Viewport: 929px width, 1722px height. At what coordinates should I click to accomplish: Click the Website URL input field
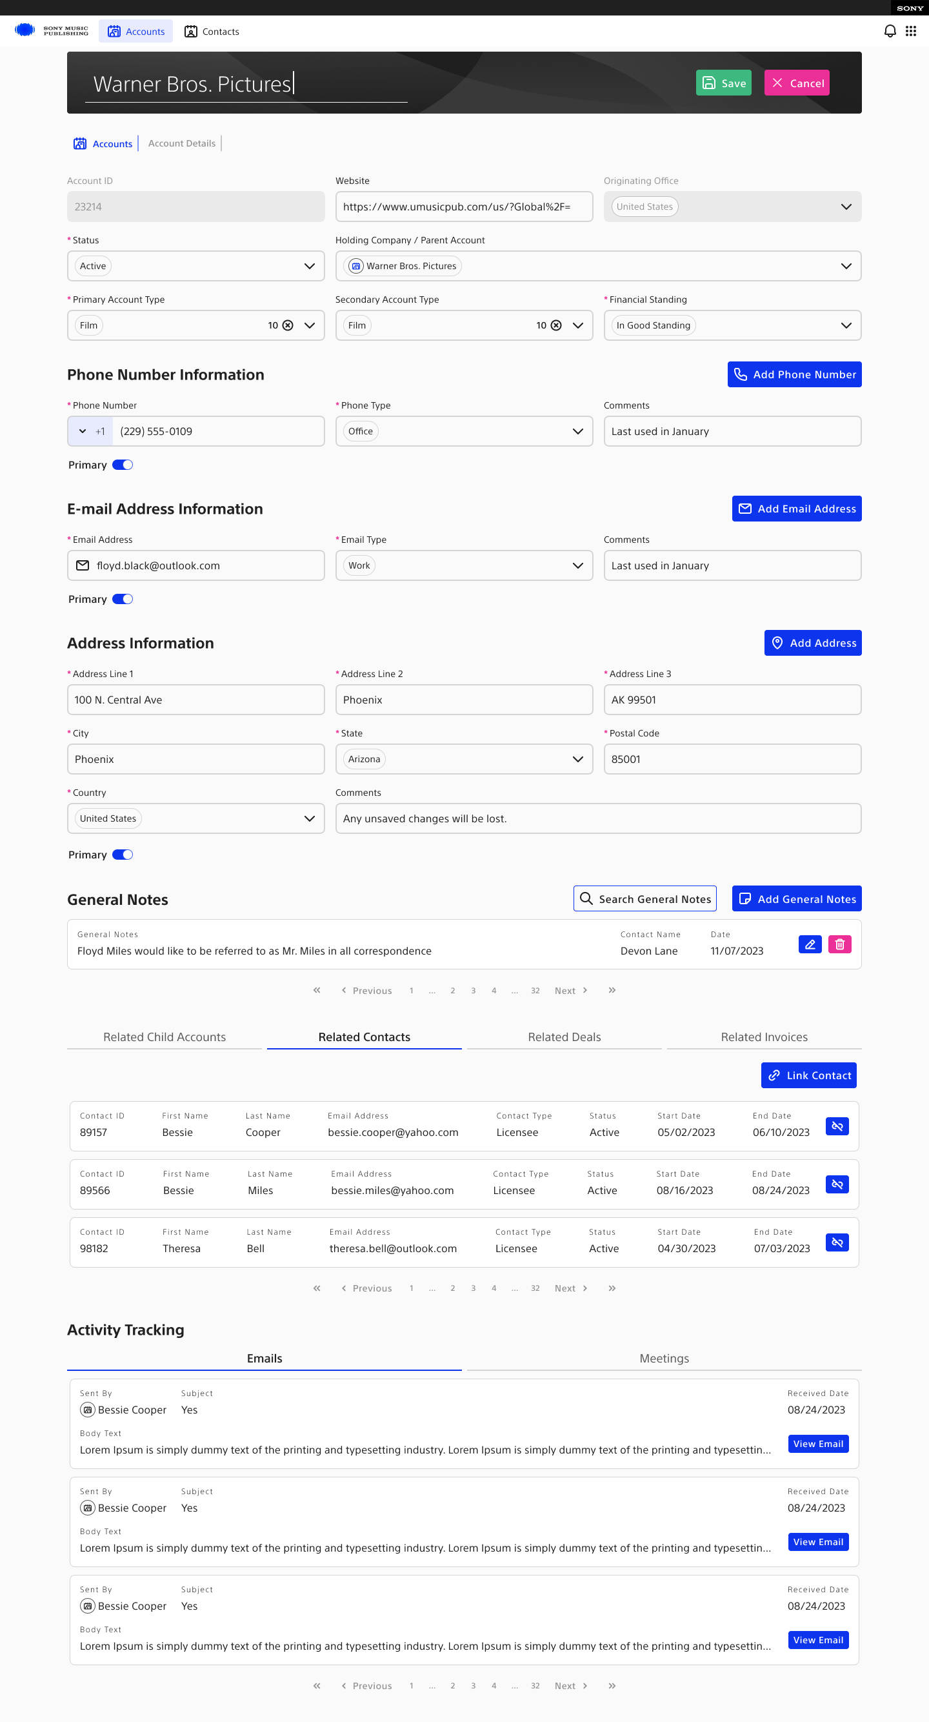(464, 207)
